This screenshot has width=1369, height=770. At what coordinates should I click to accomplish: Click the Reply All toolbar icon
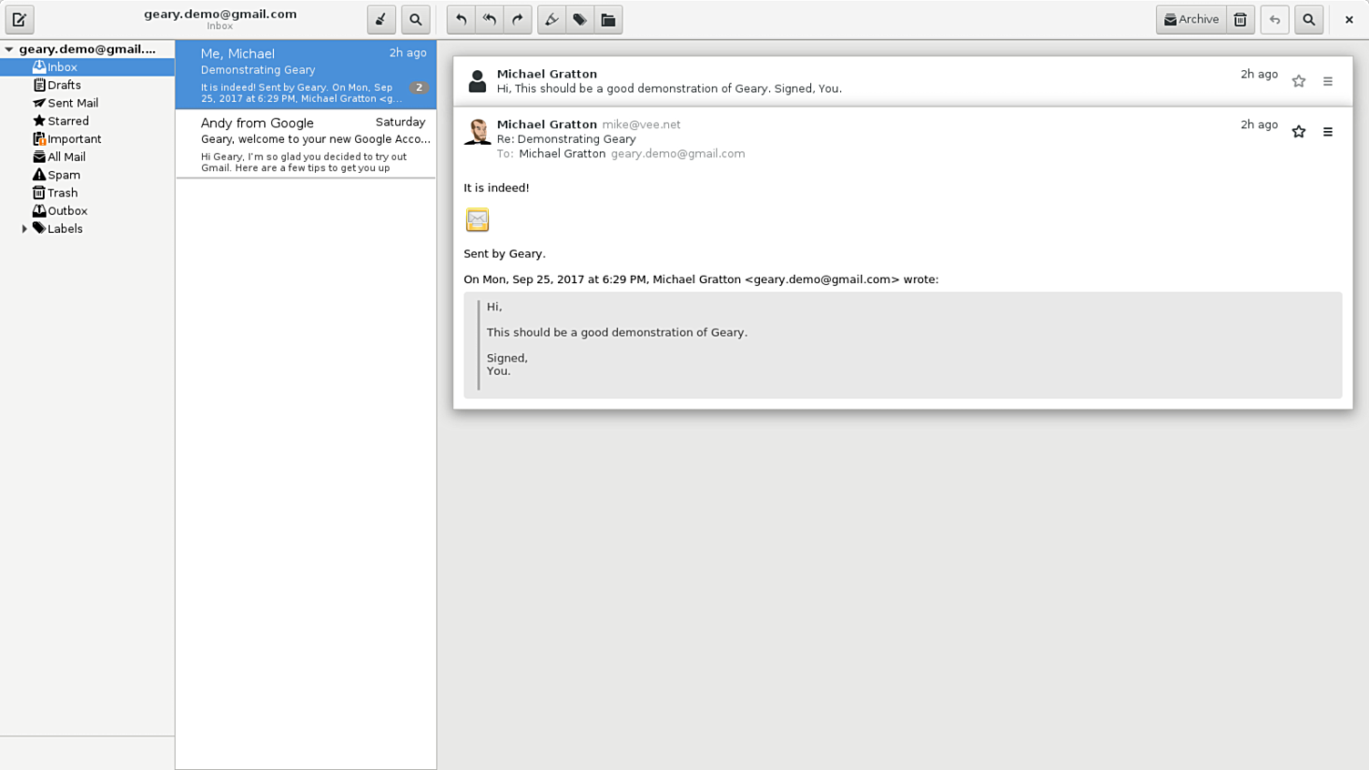(490, 20)
